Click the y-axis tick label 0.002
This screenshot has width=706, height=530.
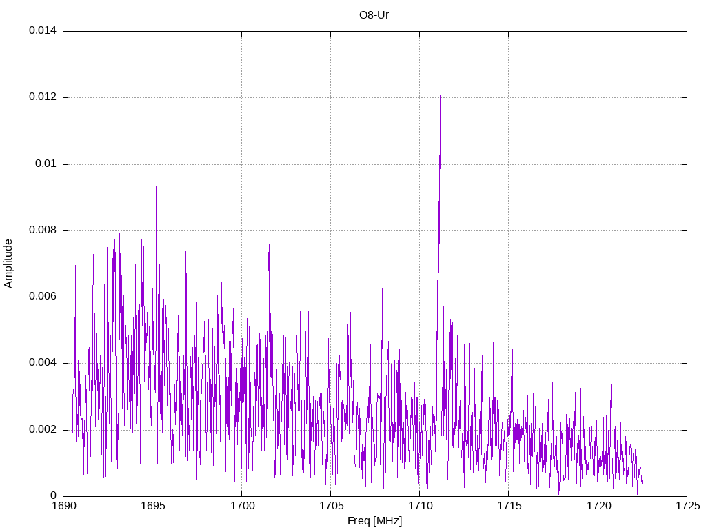click(43, 429)
